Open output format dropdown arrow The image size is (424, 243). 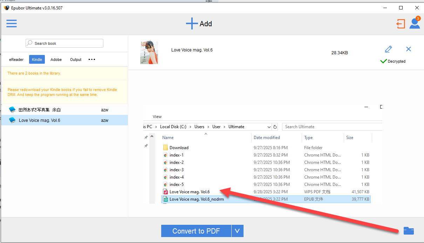tap(238, 231)
